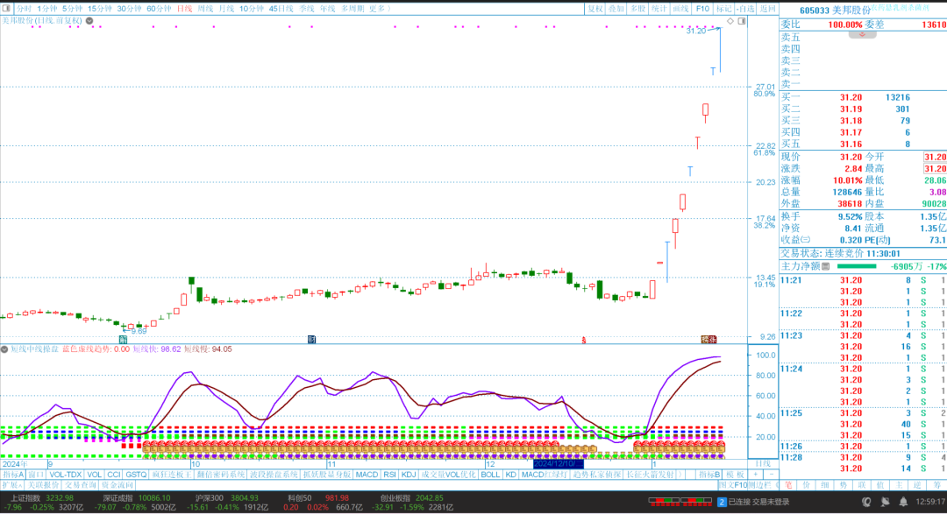Open the headset support icon in status bar

(866, 502)
